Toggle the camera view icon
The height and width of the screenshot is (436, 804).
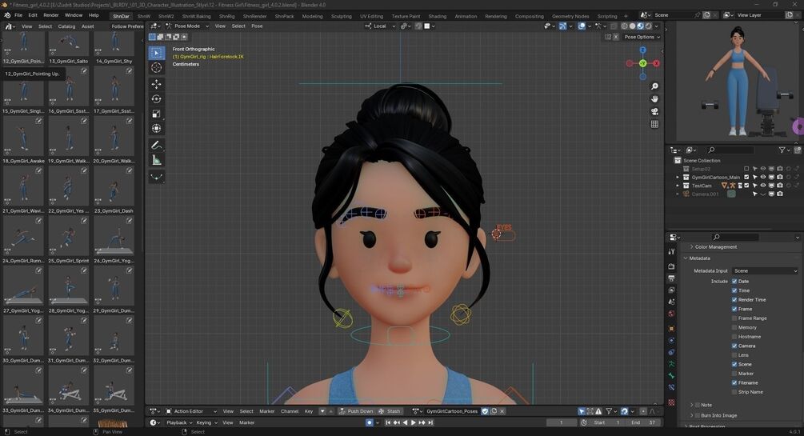(x=654, y=111)
